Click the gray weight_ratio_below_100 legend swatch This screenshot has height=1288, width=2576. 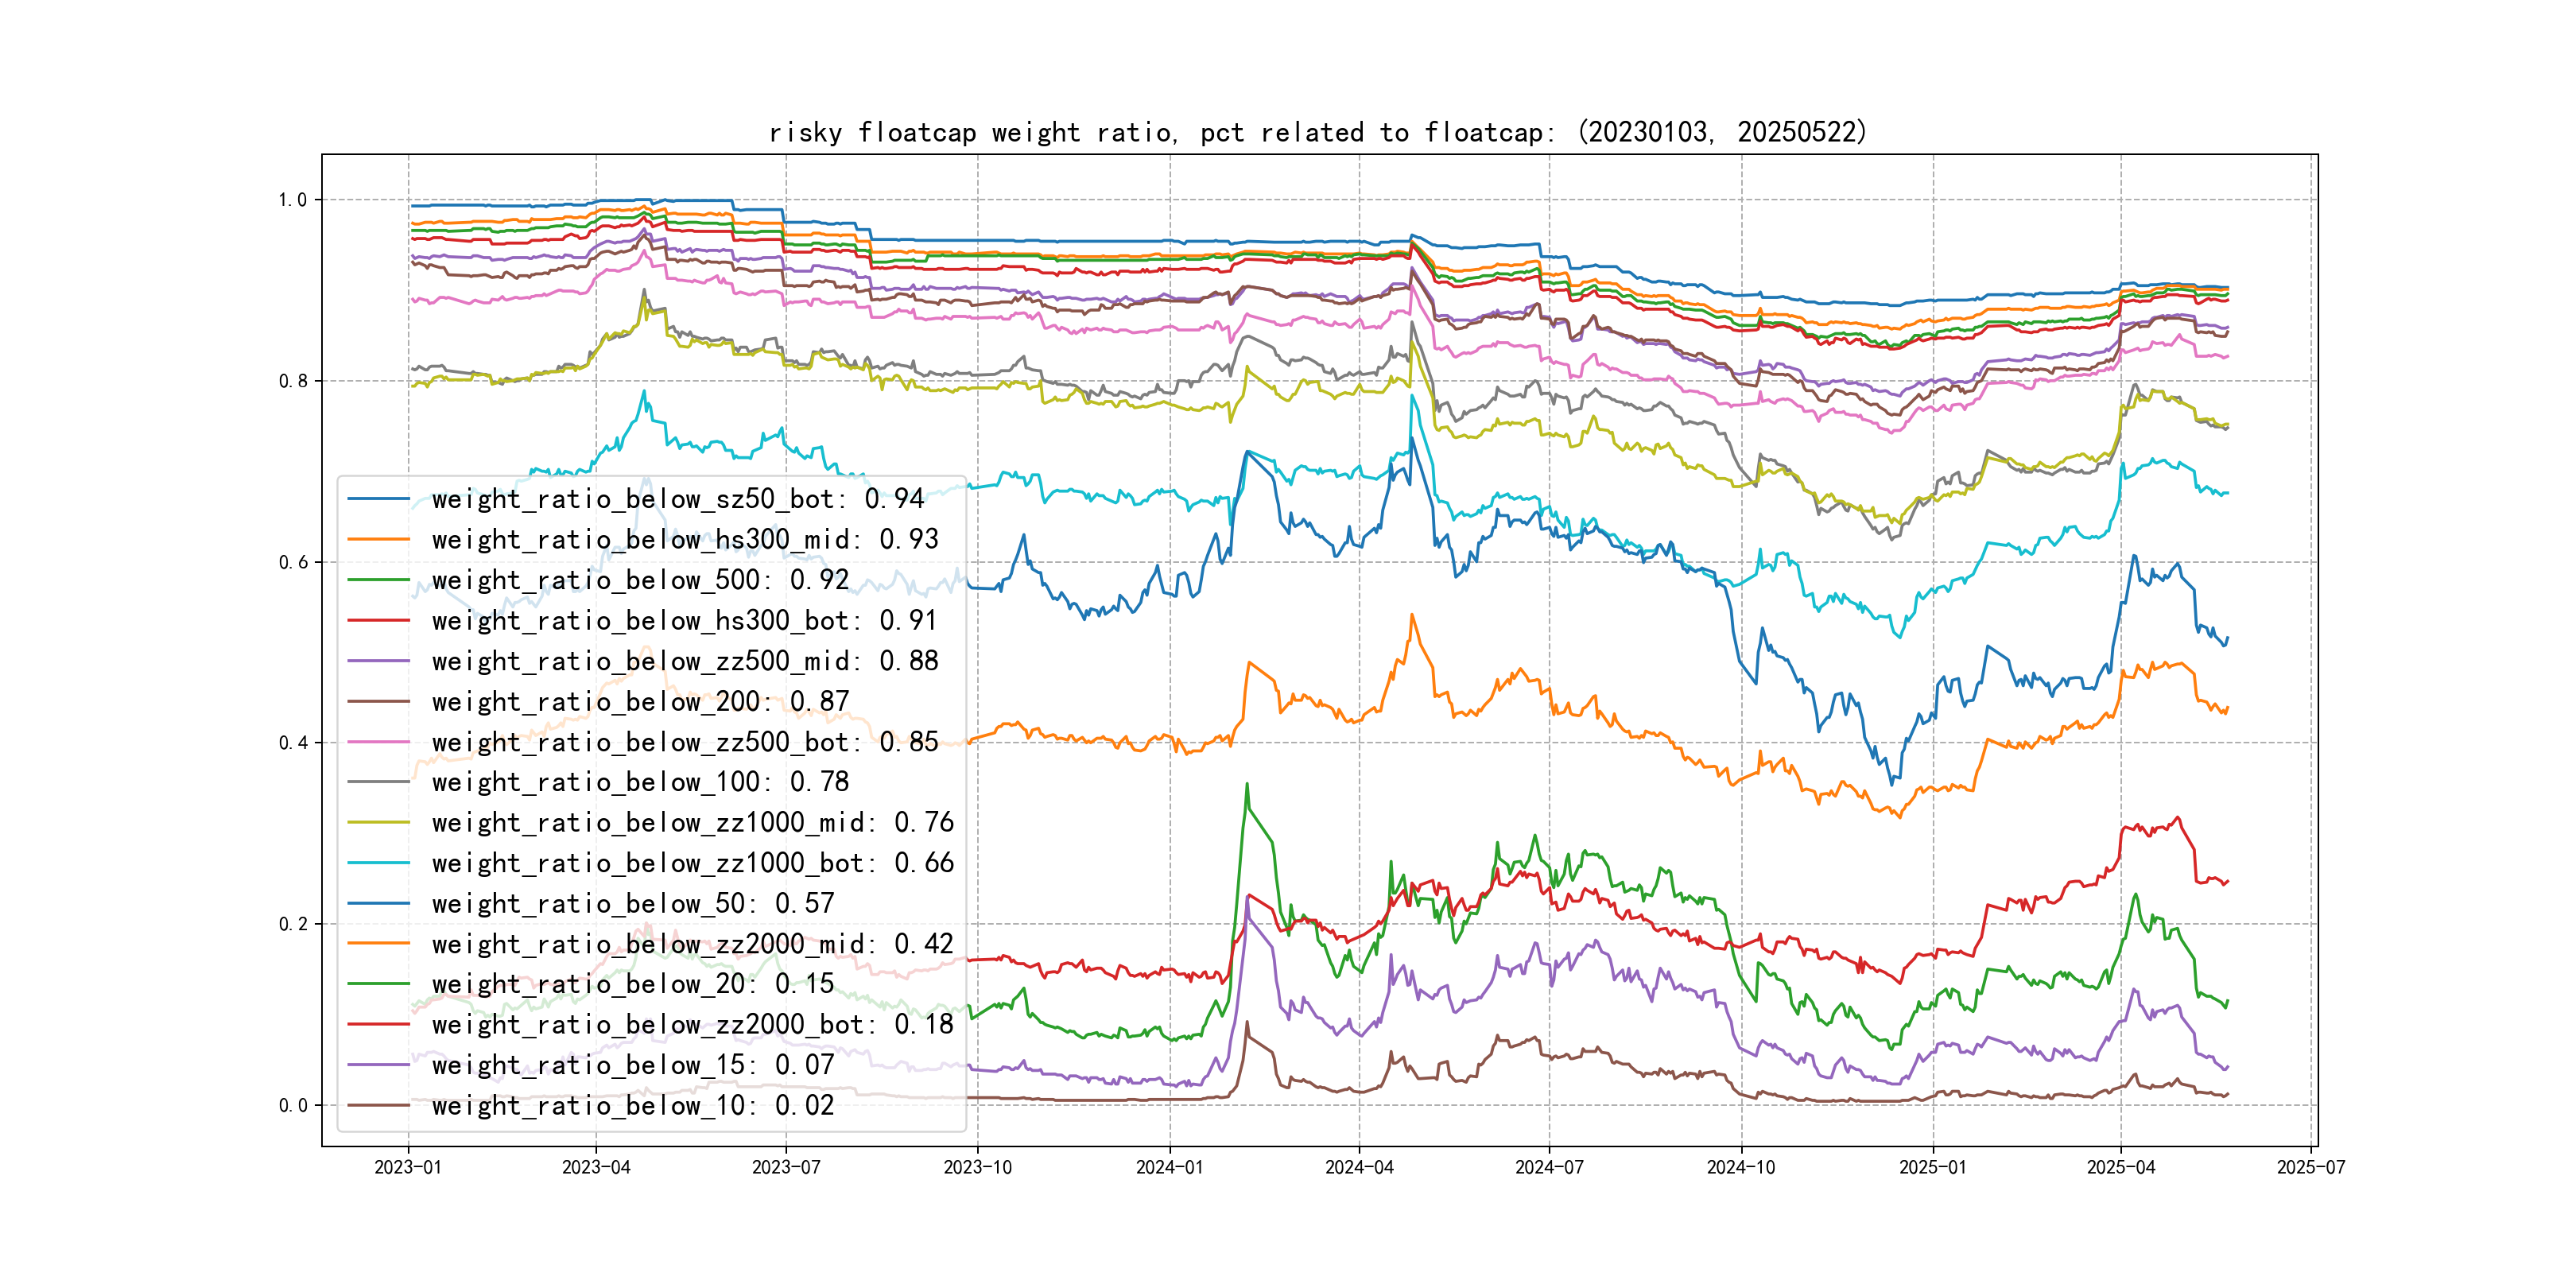click(x=378, y=782)
